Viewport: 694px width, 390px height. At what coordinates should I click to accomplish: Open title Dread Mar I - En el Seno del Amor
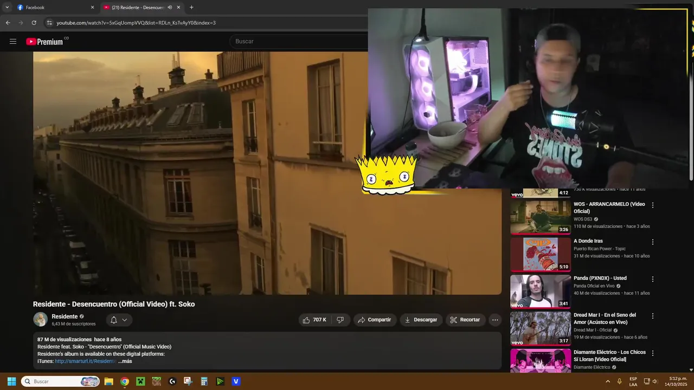click(x=605, y=318)
